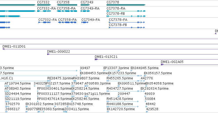The image size is (218, 113).
Task: Select protein CG7378-PB
Action: (118, 25)
